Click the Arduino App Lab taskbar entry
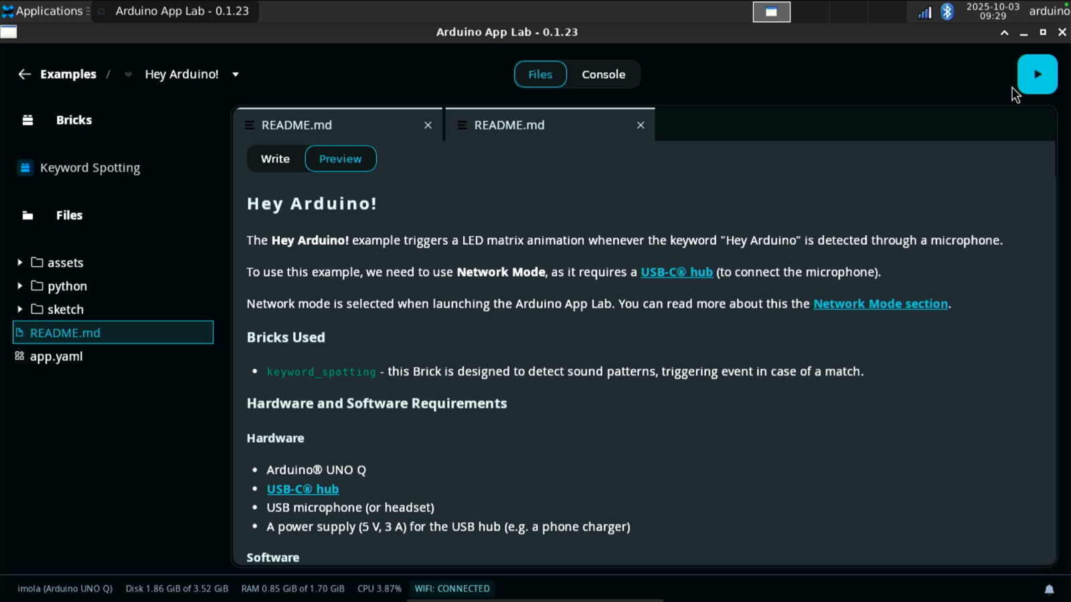Image resolution: width=1071 pixels, height=602 pixels. 174,11
